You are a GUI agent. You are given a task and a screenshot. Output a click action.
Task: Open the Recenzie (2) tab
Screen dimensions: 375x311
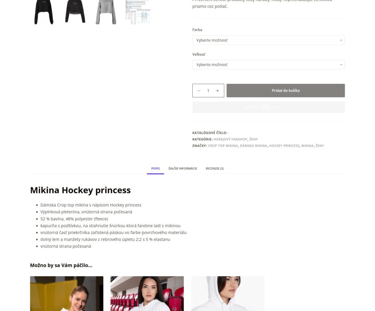point(215,169)
